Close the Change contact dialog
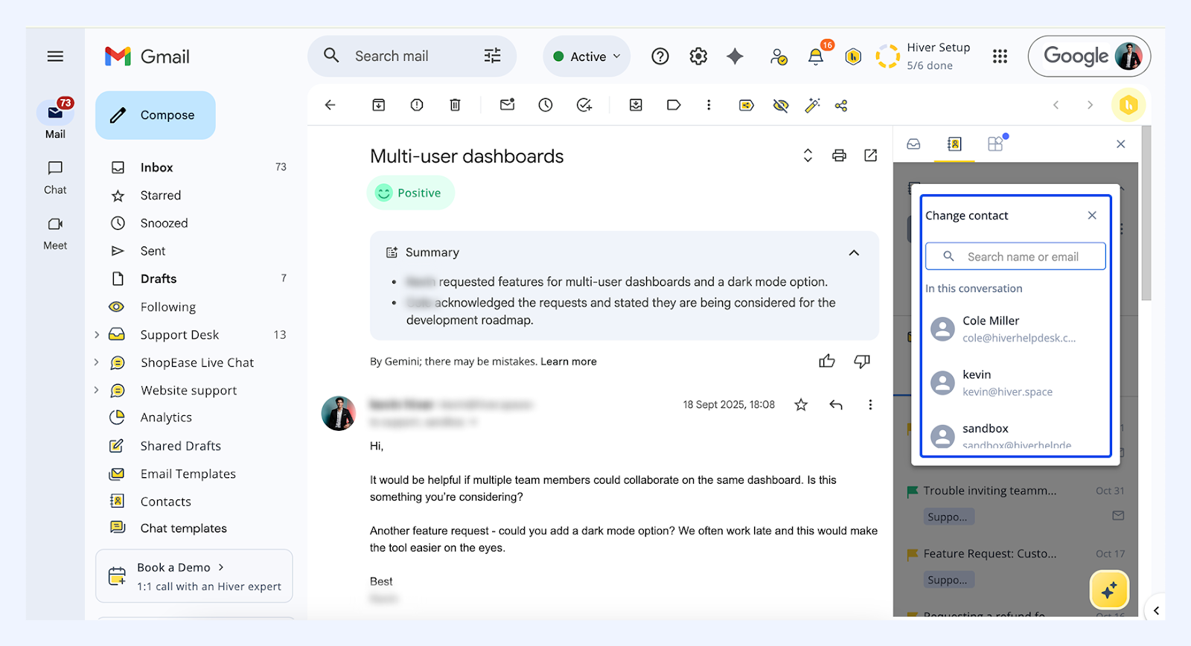 tap(1092, 216)
